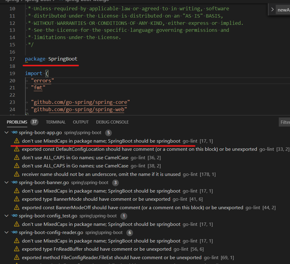Image resolution: width=290 pixels, height=264 pixels.
Task: Click the 37 problems count badge
Action: [35, 122]
